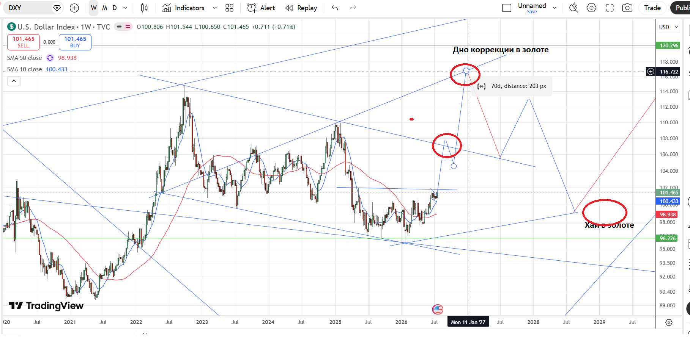Click the diamond icon inside the DXY symbol box
Screen dimensions: 690x338
click(x=57, y=8)
